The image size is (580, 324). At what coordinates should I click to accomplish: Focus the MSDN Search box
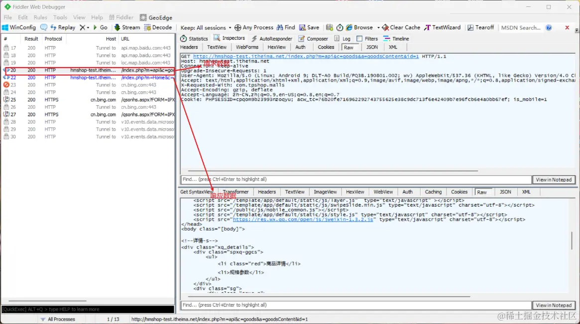pyautogui.click(x=520, y=28)
